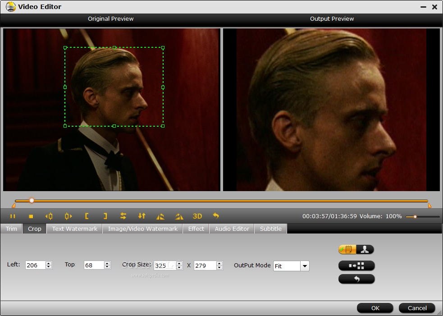Click the crop width field showing 325
This screenshot has height=316, width=443.
(165, 266)
